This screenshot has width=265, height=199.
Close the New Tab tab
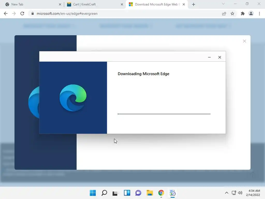[x=60, y=4]
